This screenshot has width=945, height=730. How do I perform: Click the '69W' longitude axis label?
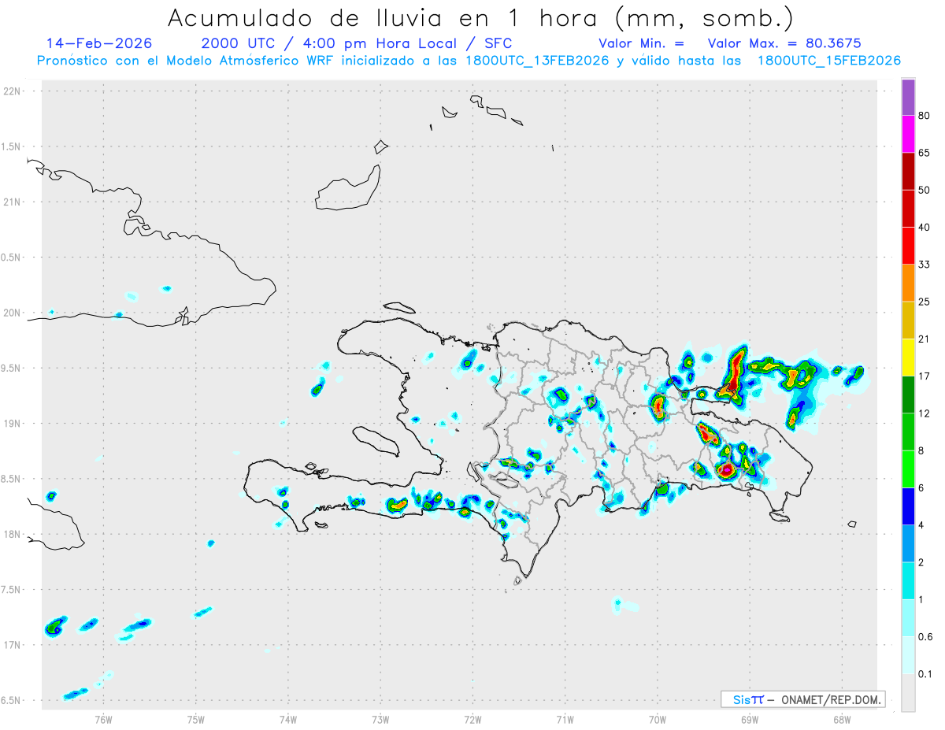point(749,720)
